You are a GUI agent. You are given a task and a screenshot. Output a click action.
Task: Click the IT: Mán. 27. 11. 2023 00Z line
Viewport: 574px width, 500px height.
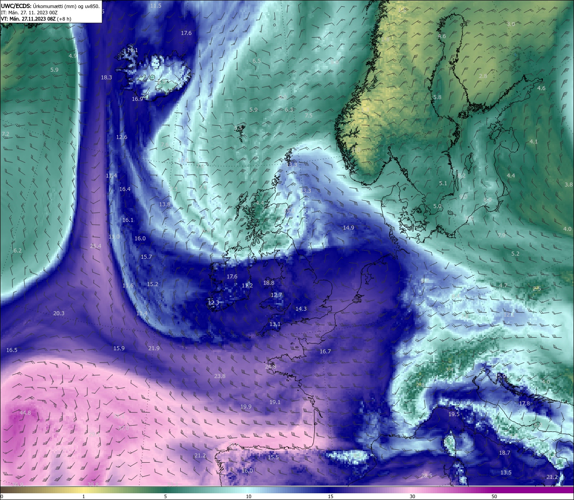(x=29, y=13)
